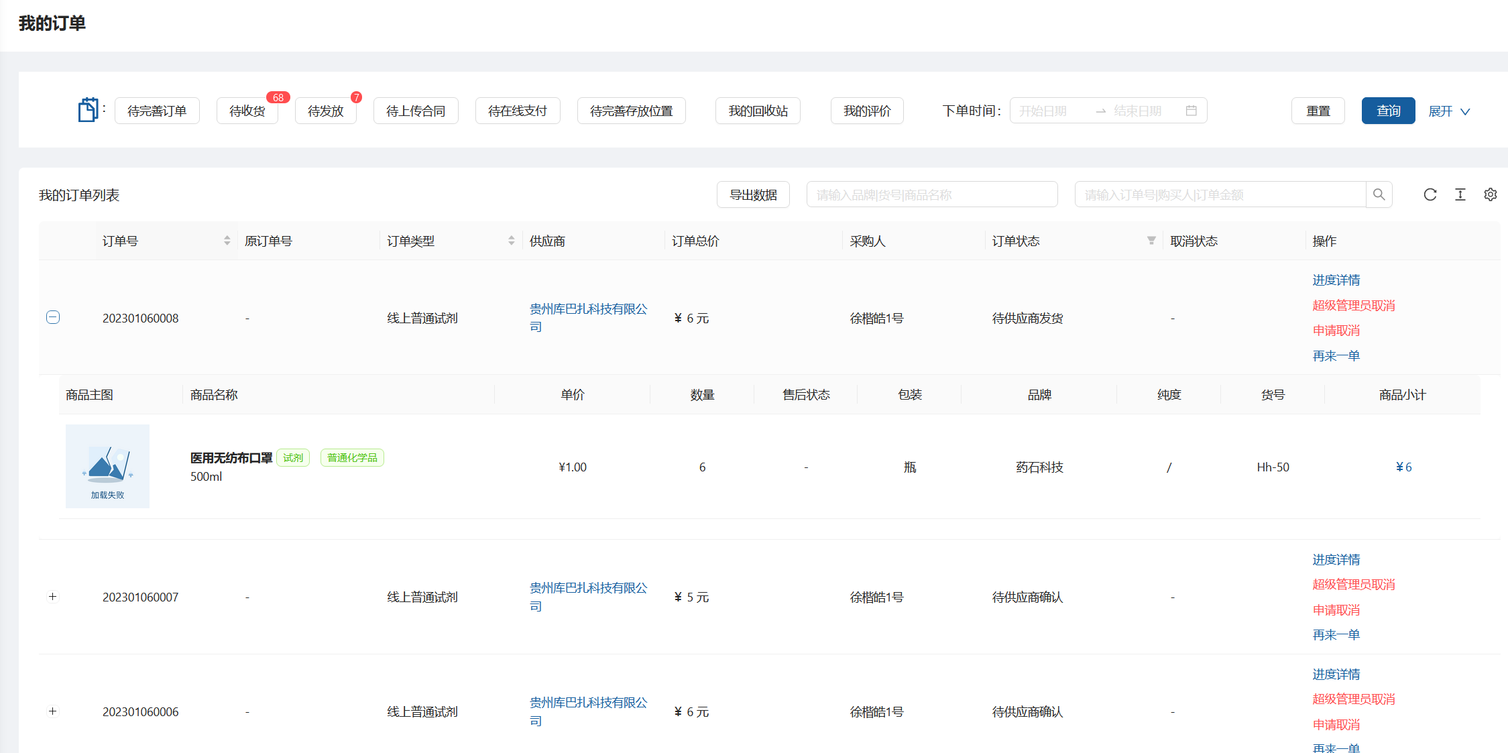Click the product thumbnail 加载失败 image
The image size is (1508, 753).
(x=107, y=466)
